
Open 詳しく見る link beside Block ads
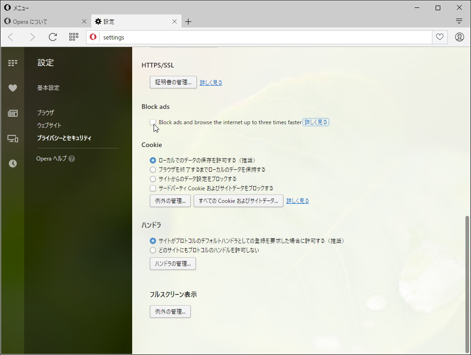(316, 121)
